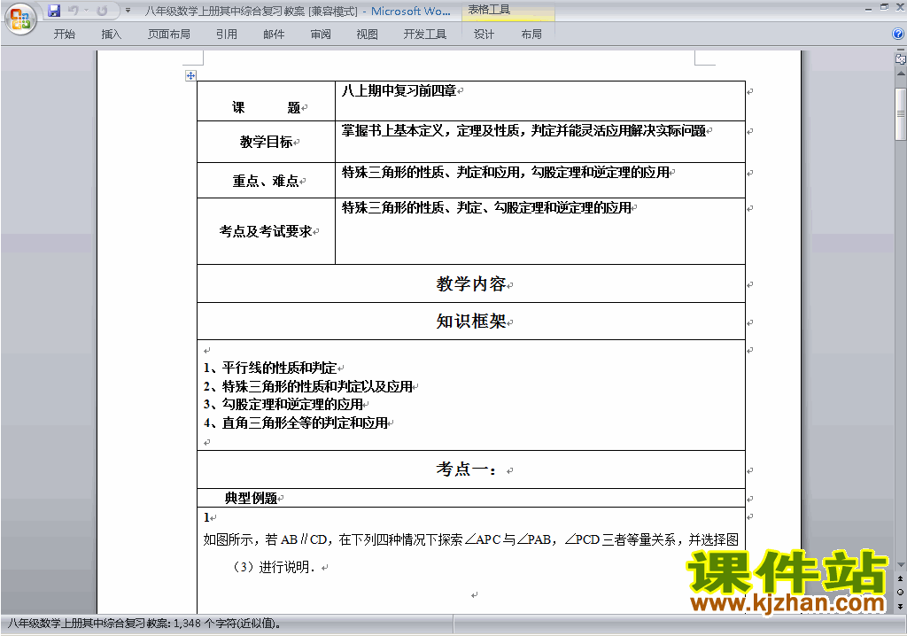Click the text （3）进行说明.
Viewport: 907px width, 636px height.
[x=272, y=567]
